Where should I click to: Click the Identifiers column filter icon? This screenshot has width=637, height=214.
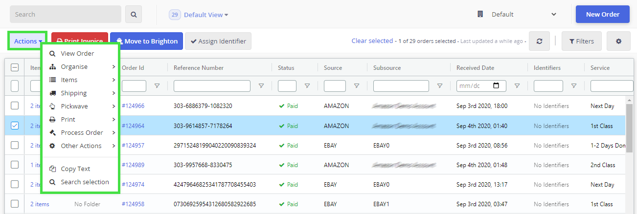pyautogui.click(x=574, y=86)
